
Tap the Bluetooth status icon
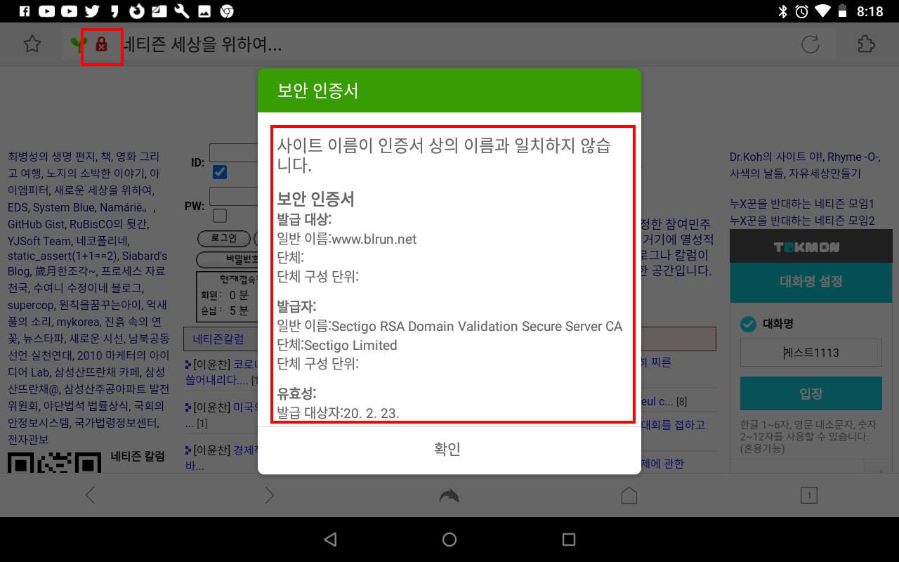coord(783,11)
